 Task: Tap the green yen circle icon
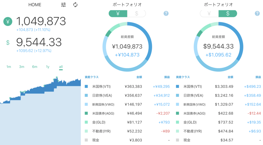tap(8, 22)
